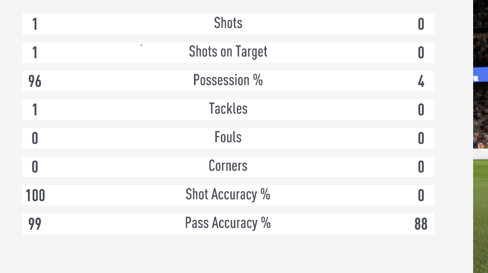Viewport: 488px width, 273px height.
Task: Click away team Shots on Target value
Action: 420,53
